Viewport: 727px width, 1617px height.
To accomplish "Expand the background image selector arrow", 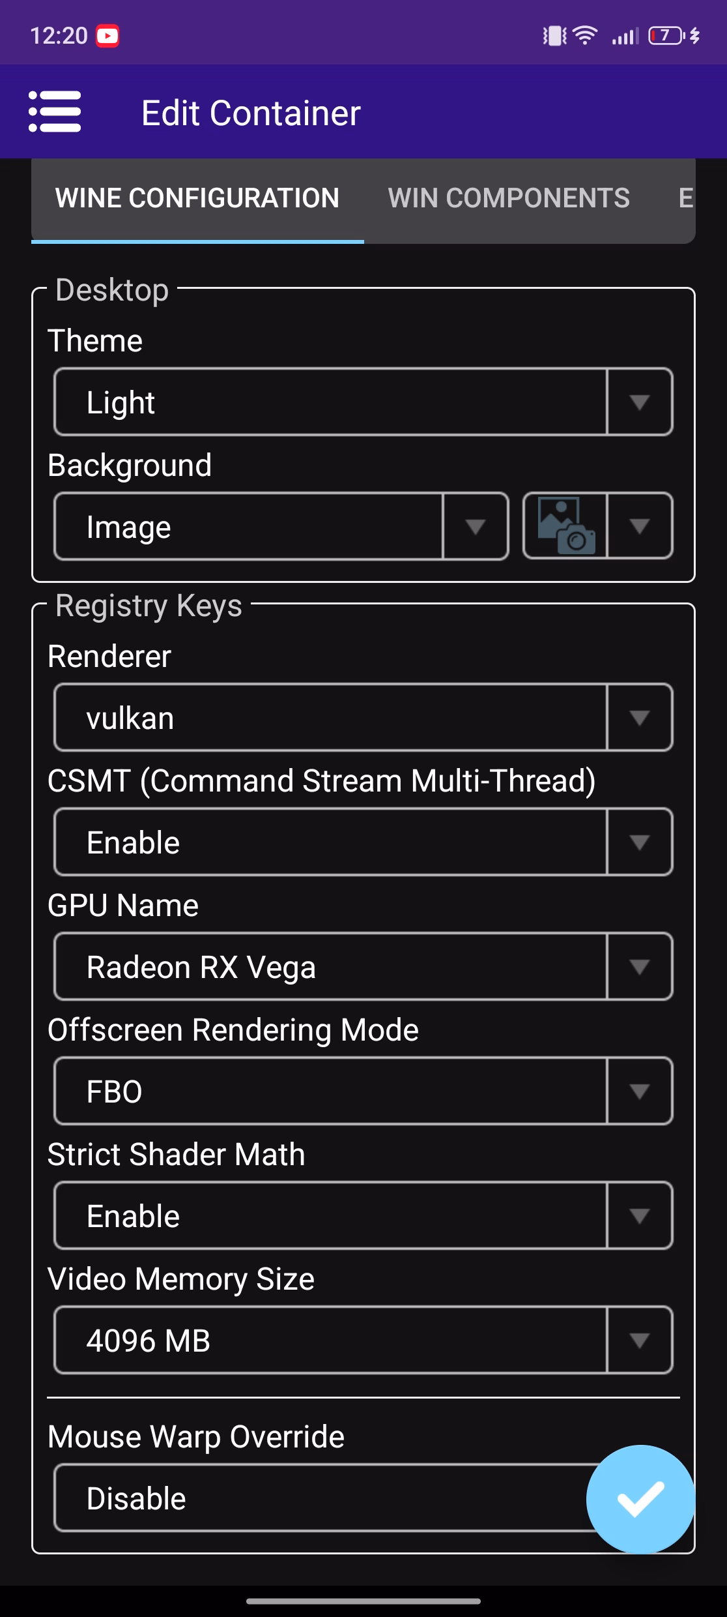I will point(640,526).
